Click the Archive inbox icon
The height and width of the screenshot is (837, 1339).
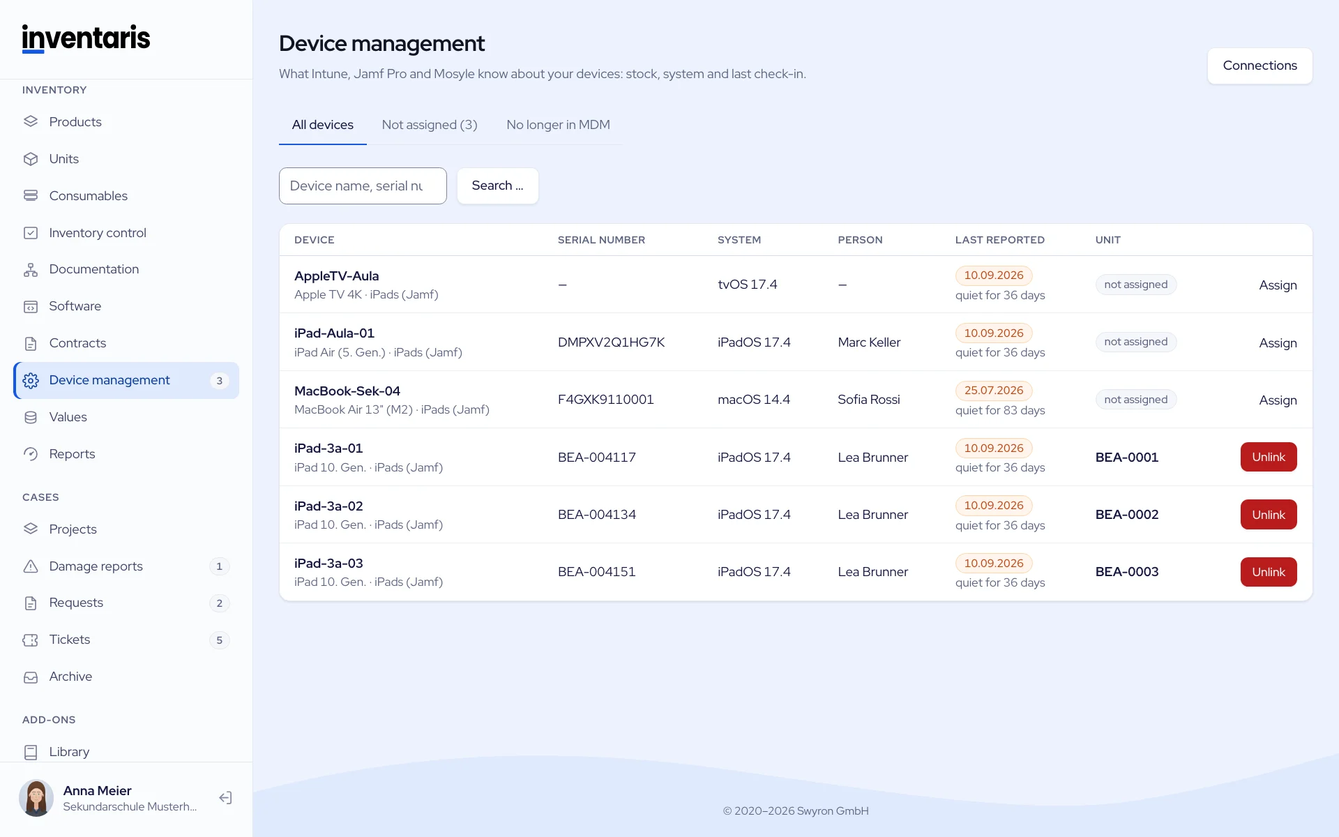click(31, 677)
